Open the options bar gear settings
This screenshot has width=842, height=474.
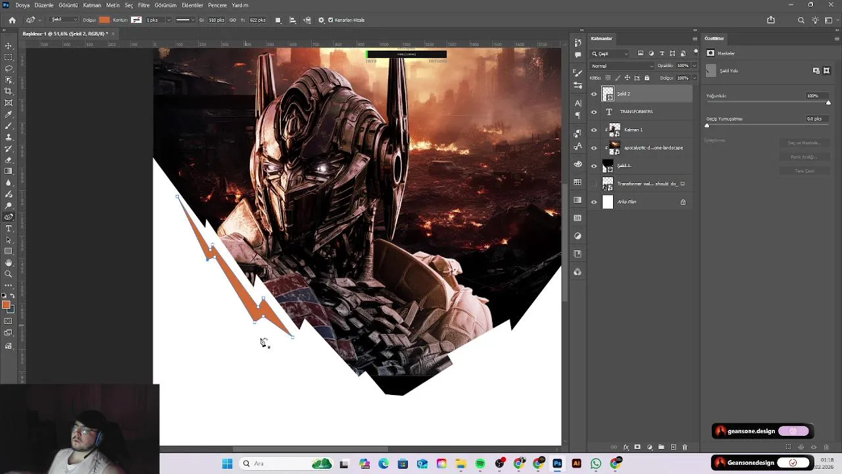tap(321, 20)
